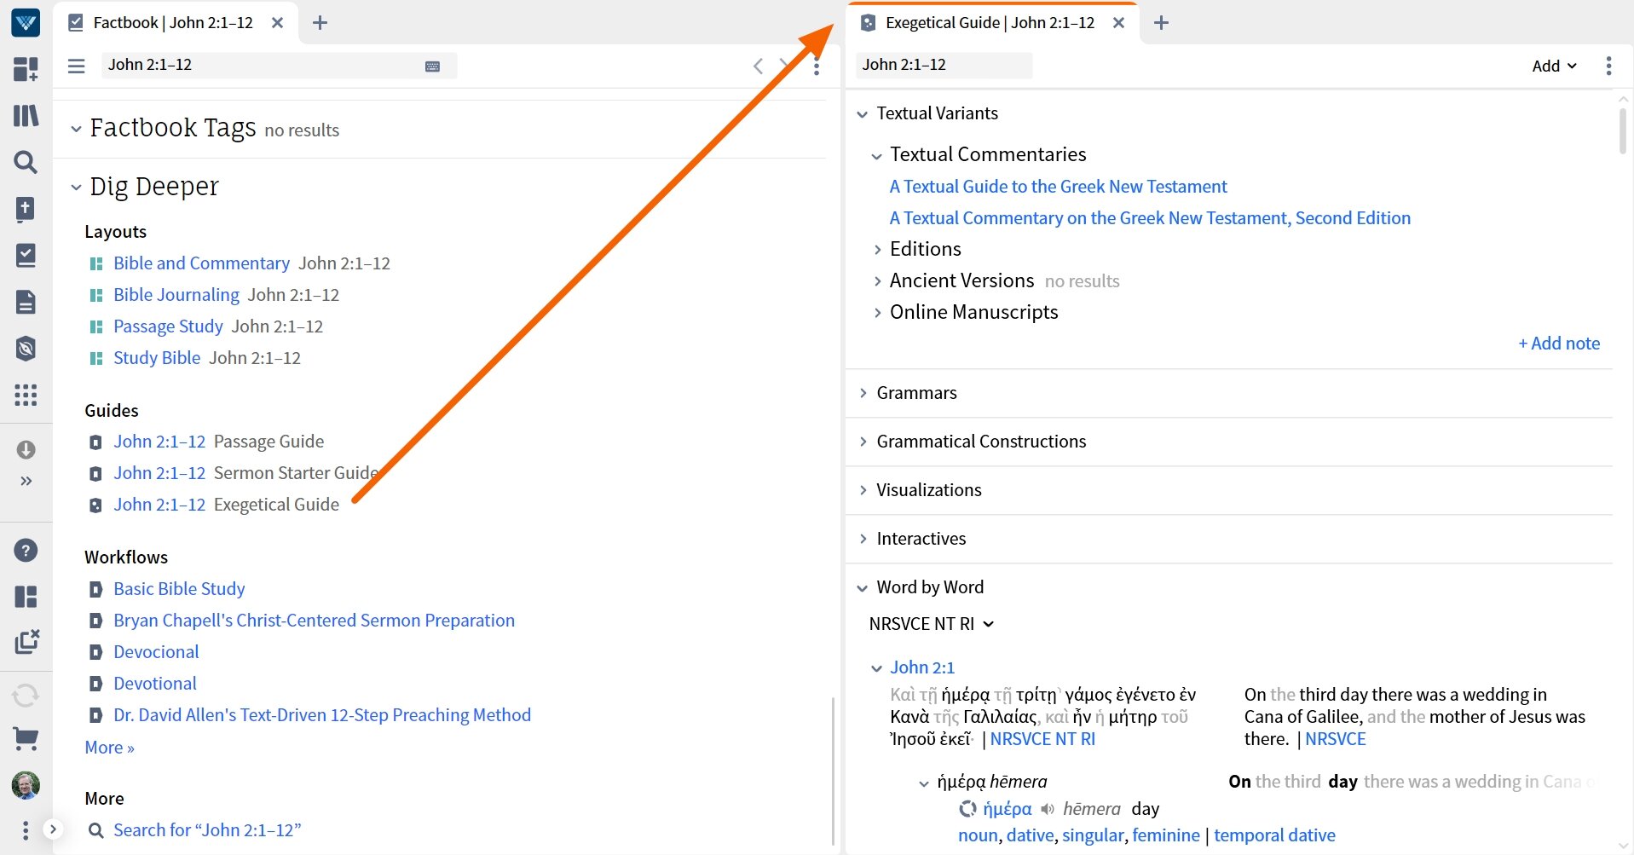Click the close all panels sidebar icon
The width and height of the screenshot is (1634, 855).
(26, 642)
